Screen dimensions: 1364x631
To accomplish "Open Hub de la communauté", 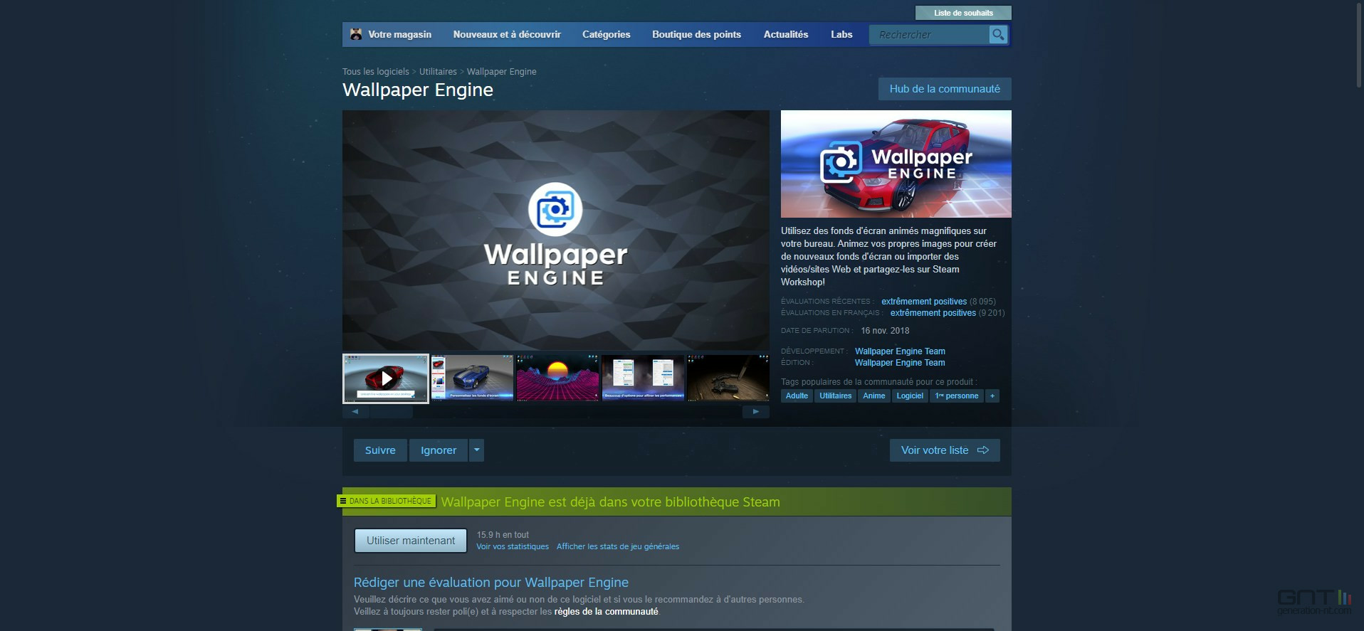I will (945, 89).
